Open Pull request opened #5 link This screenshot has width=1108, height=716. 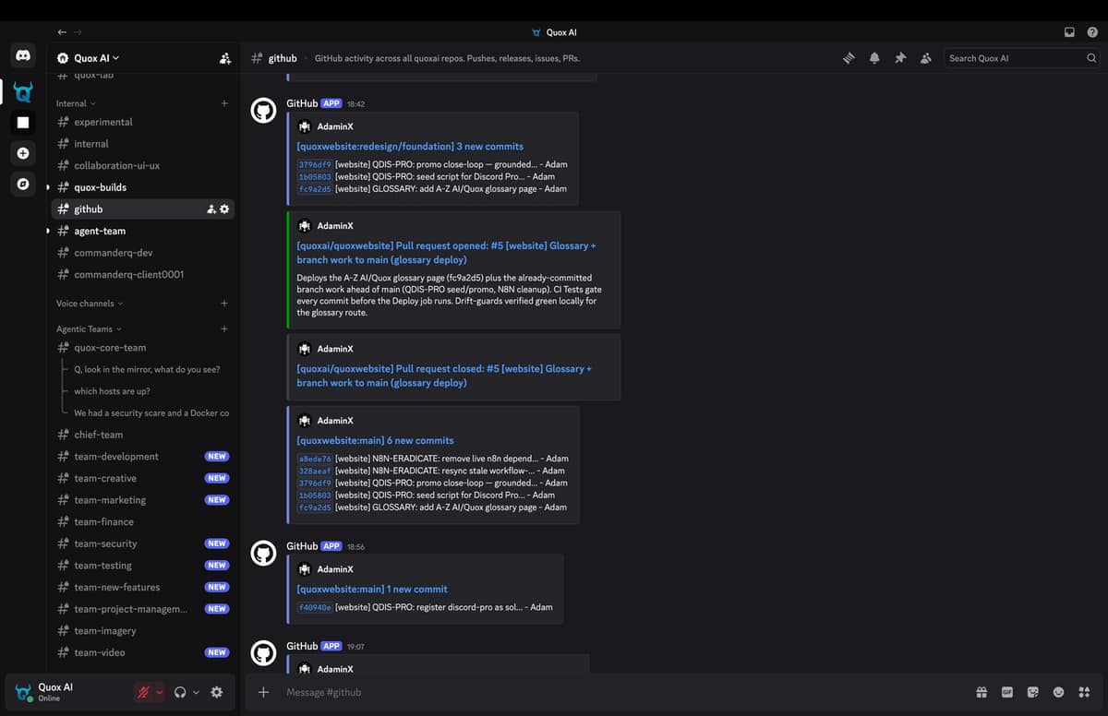tap(446, 253)
